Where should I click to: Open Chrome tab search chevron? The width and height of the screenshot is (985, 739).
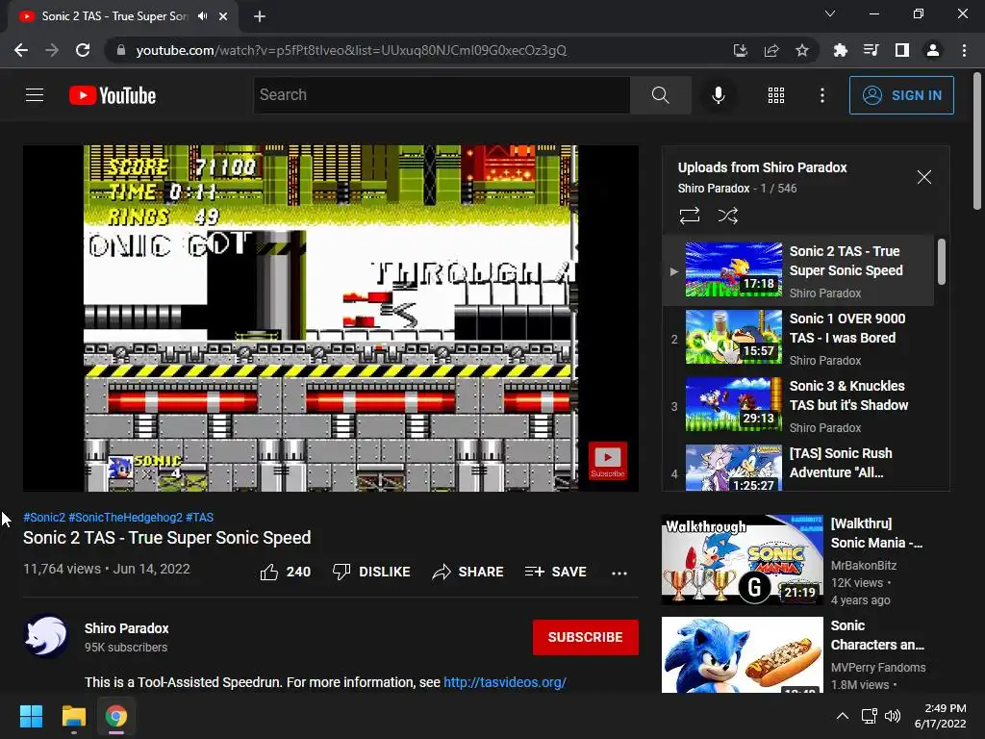tap(830, 13)
